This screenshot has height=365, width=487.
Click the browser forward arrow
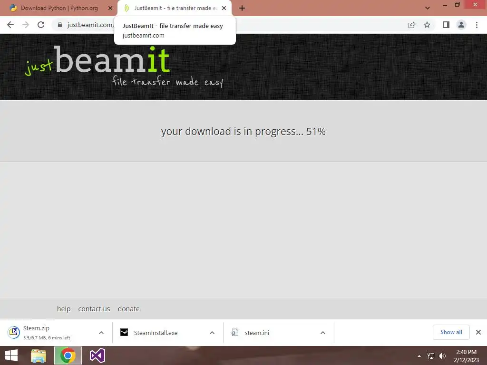pos(26,25)
